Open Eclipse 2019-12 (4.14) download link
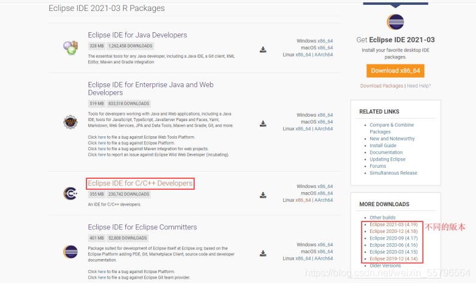This screenshot has height=284, width=476. pyautogui.click(x=393, y=259)
